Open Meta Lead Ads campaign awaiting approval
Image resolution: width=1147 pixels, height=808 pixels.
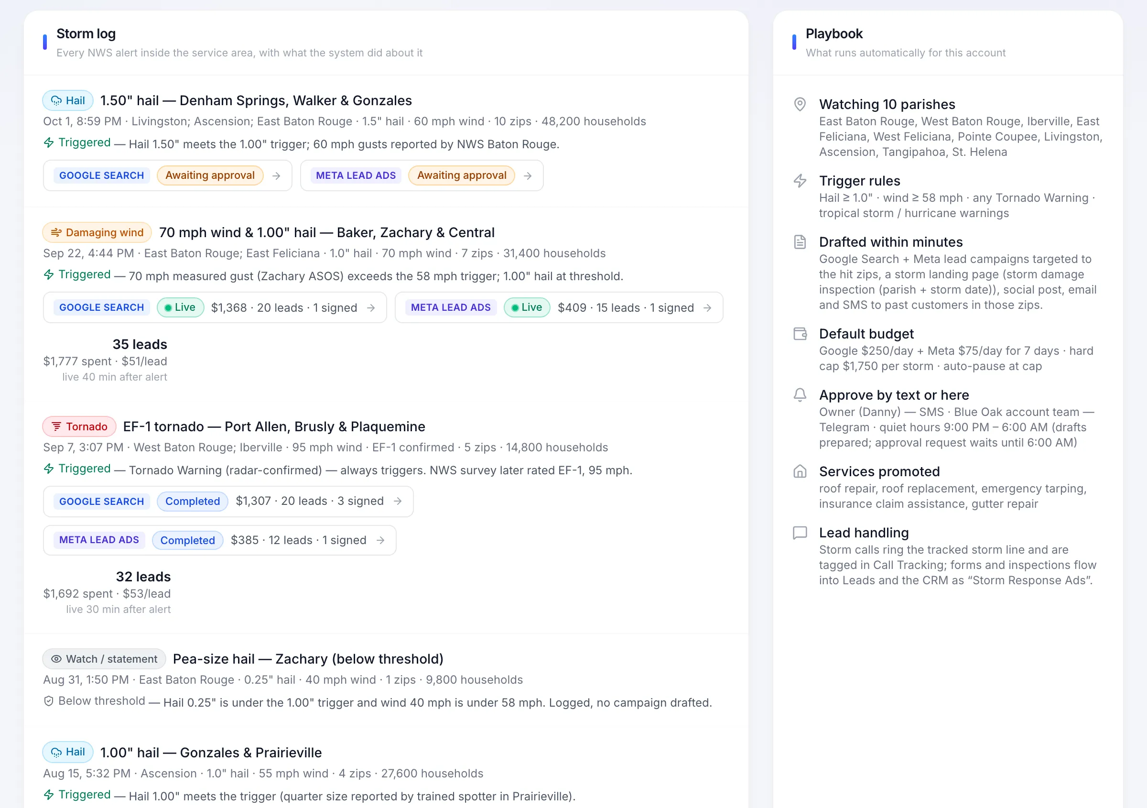[x=422, y=175]
